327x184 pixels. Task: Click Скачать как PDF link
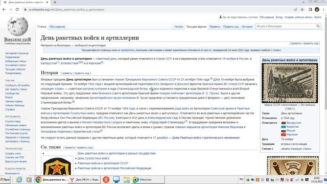[x=15, y=157]
